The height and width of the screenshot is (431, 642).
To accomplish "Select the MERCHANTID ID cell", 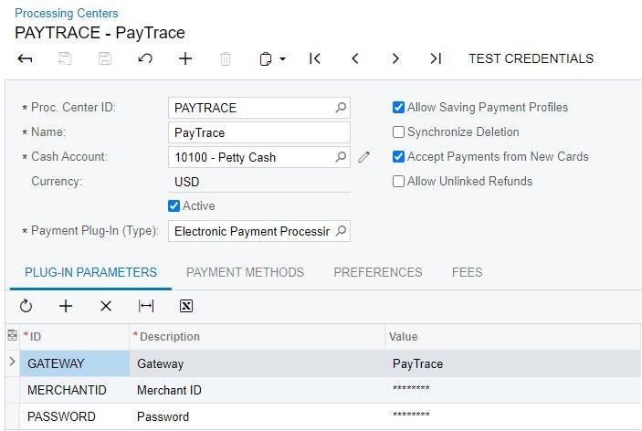I will click(75, 390).
